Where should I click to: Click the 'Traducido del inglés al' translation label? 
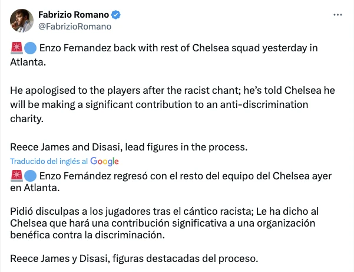49,161
